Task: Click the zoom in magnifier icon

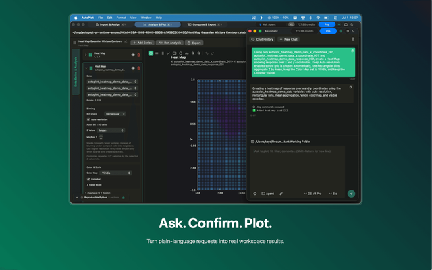Action: 193,53
